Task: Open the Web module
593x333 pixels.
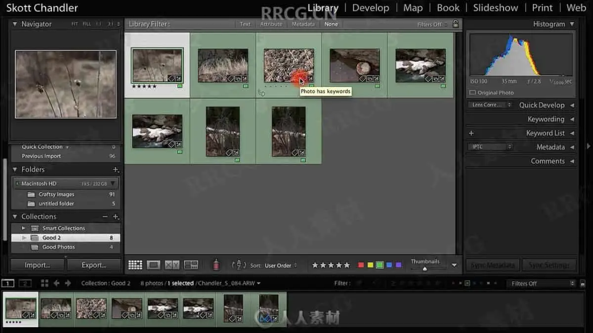Action: pos(576,8)
